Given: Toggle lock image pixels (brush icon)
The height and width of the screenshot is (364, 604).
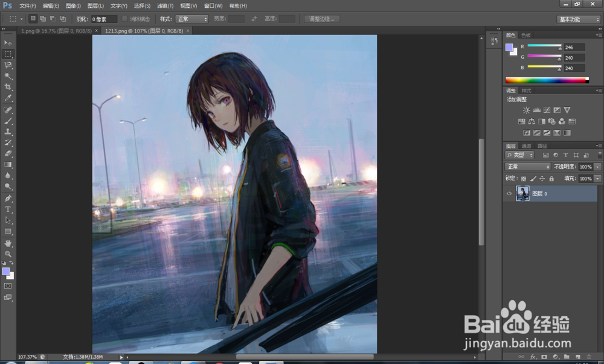Looking at the screenshot, I should point(533,179).
